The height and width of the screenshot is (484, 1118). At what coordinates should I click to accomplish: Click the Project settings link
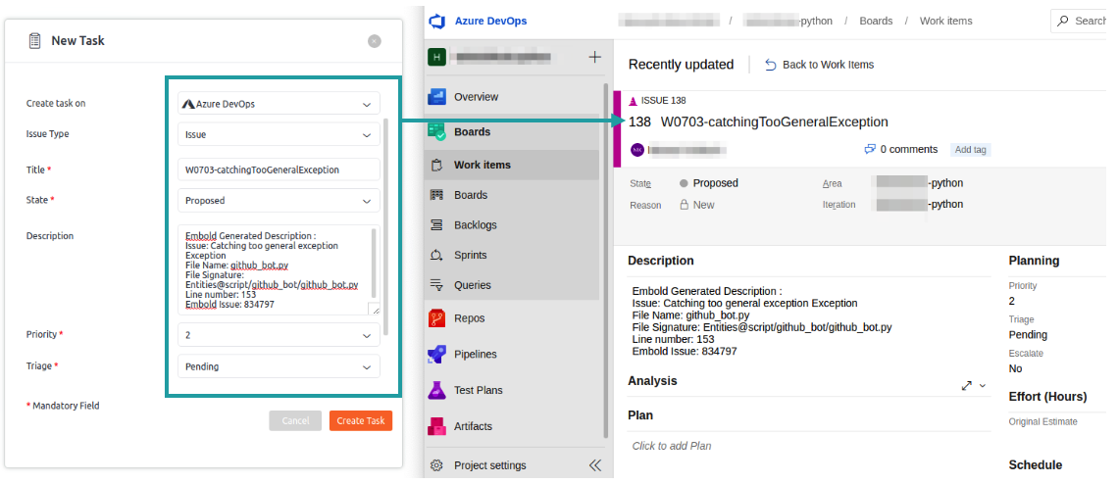click(489, 465)
